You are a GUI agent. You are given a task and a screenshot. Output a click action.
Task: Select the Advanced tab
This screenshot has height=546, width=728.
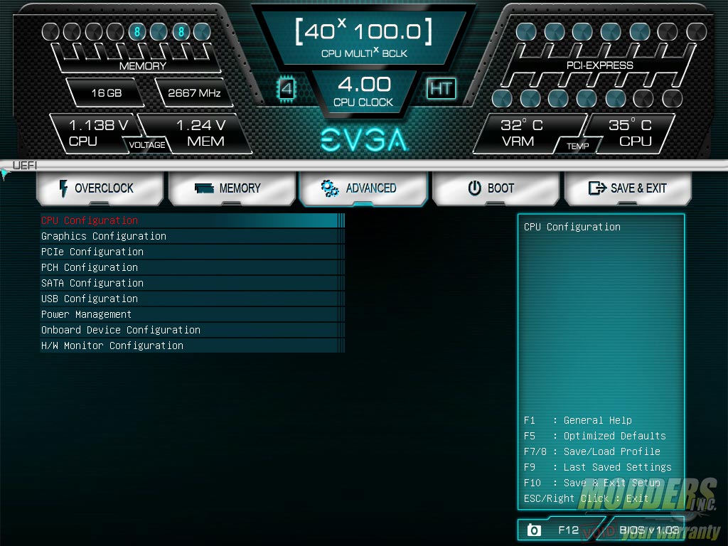coord(363,188)
